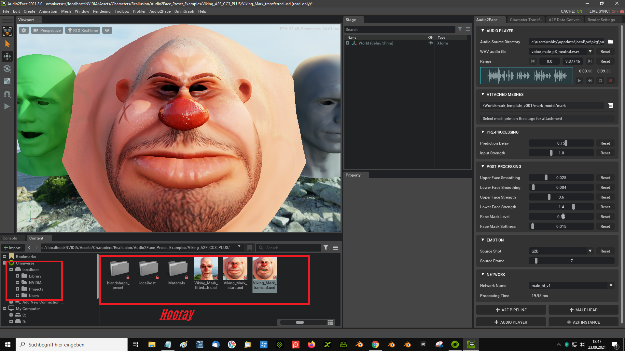
Task: Select the scale tool in left toolbar
Action: [7, 81]
